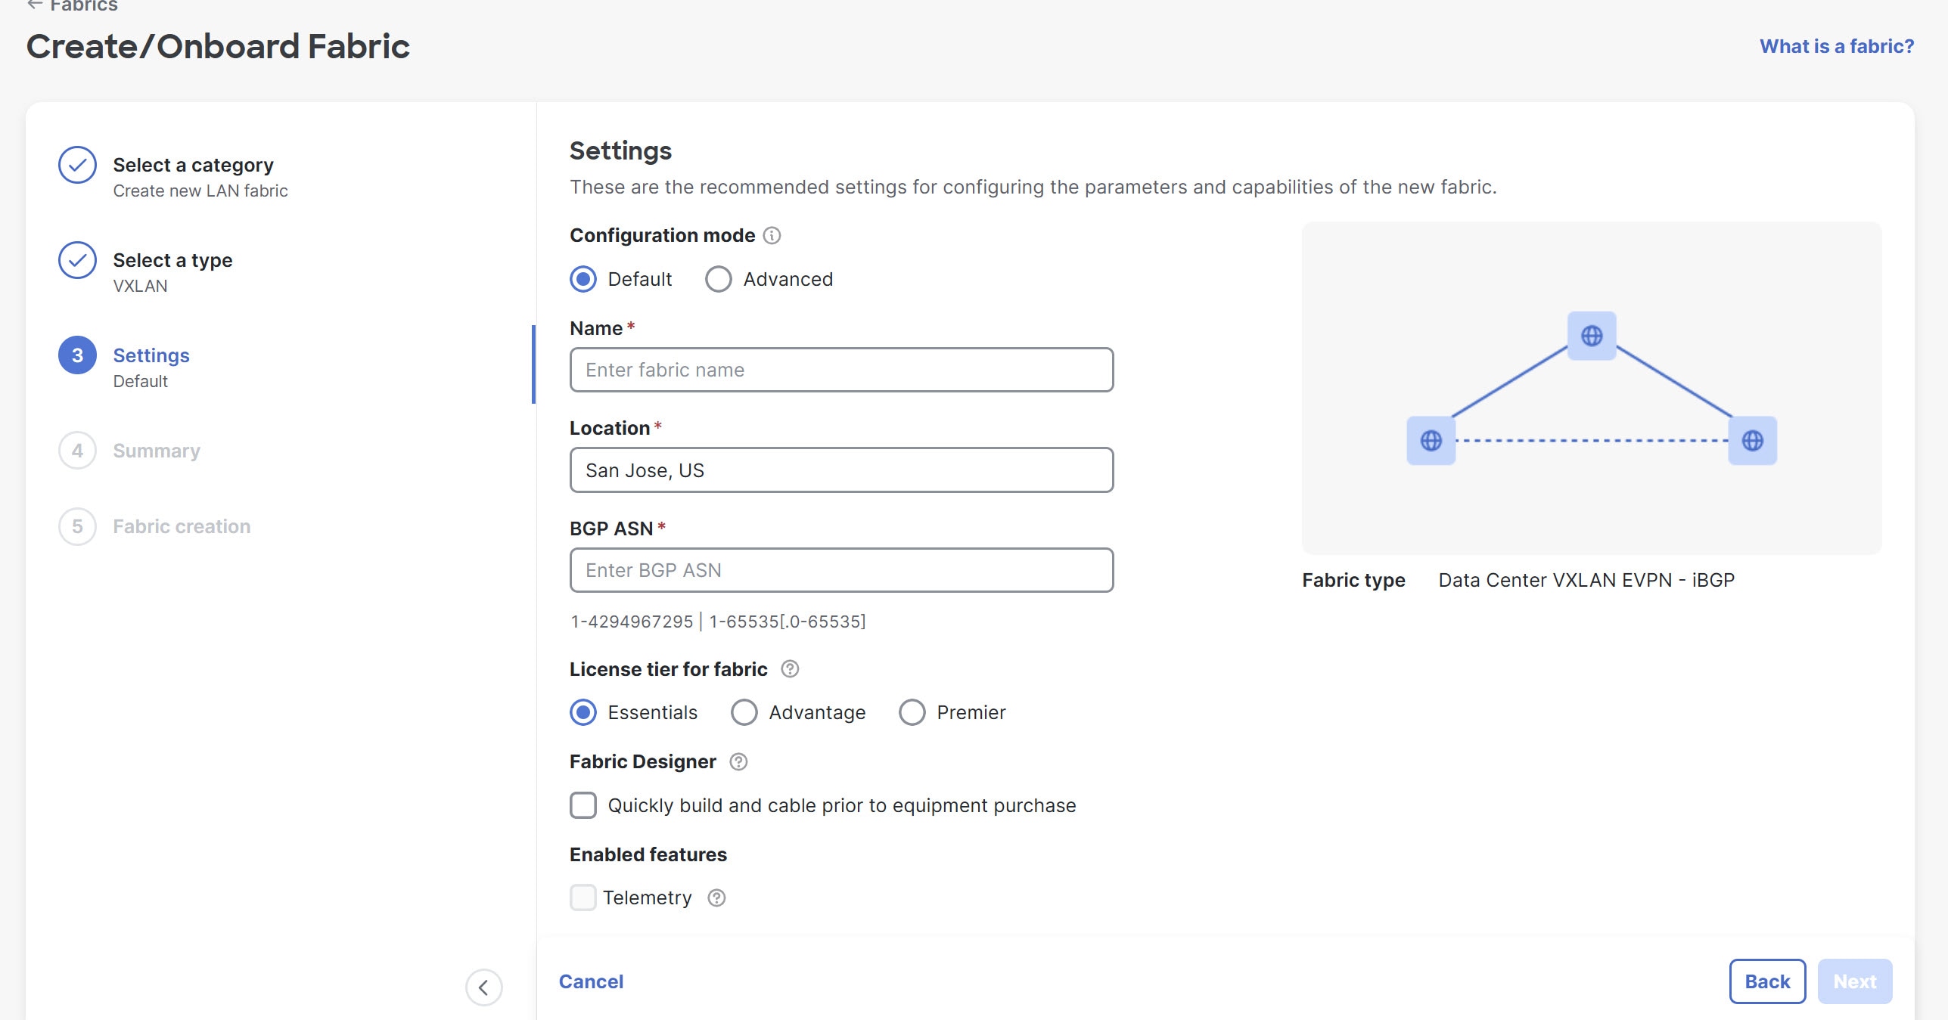Click the step 3 Settings circle icon
This screenshot has height=1020, width=1948.
coord(76,355)
